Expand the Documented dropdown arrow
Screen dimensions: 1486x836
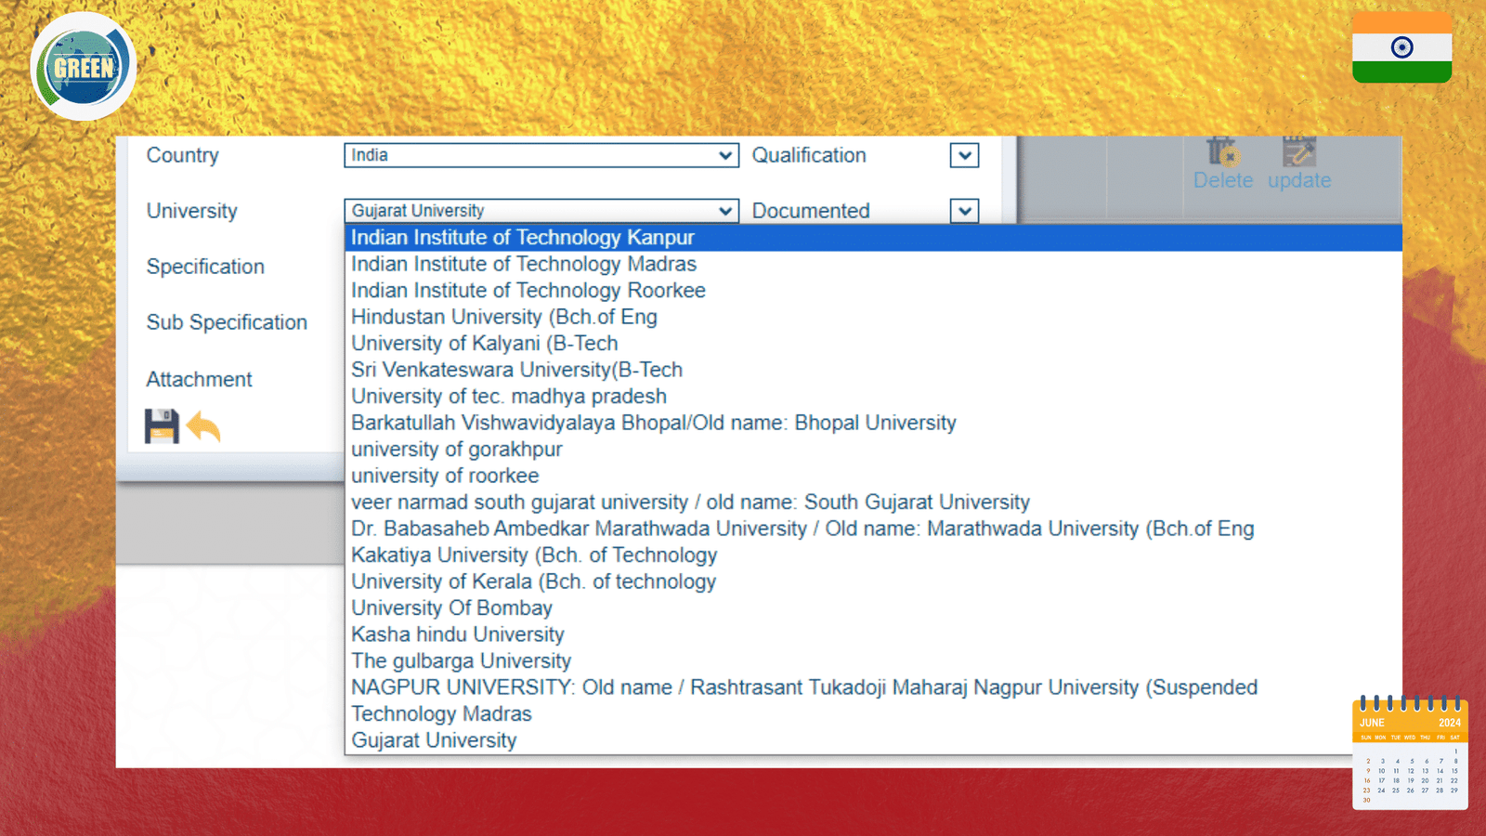click(964, 212)
